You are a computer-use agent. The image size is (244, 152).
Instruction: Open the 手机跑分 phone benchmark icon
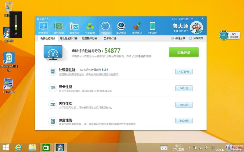click(152, 28)
